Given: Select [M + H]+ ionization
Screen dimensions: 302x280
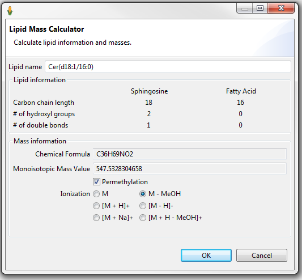Looking at the screenshot, I should click(x=96, y=206).
